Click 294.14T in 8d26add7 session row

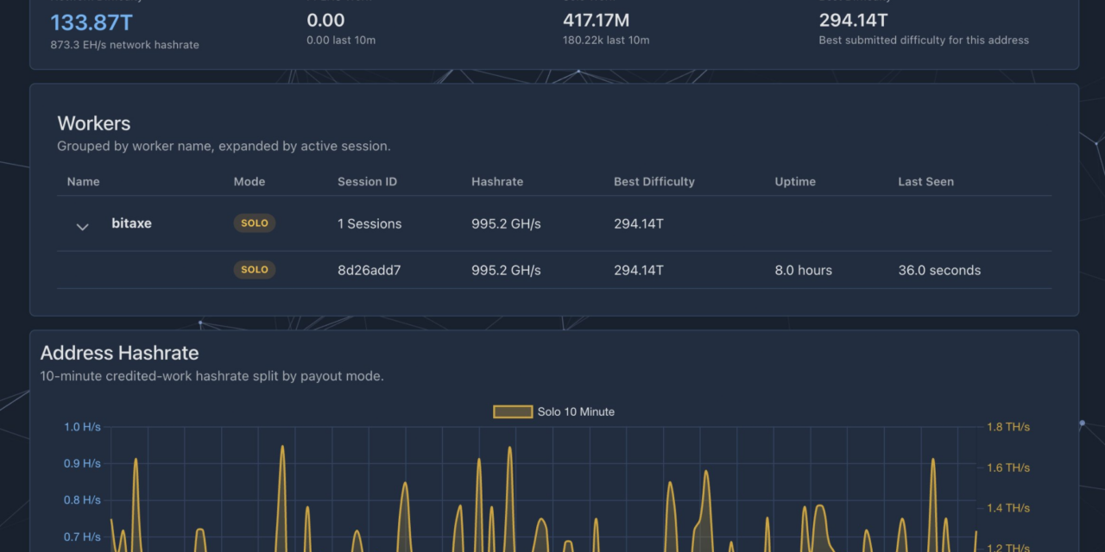click(639, 270)
